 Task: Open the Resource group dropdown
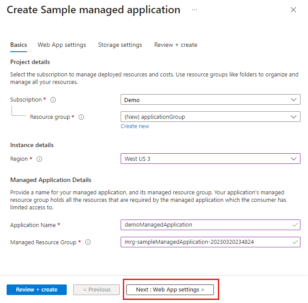coord(210,117)
